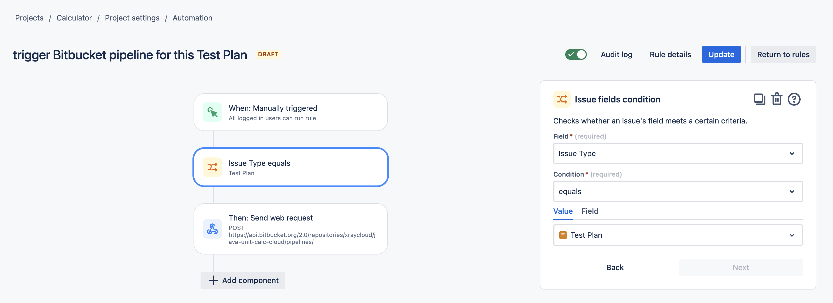
Task: Click the Issue fields condition panel icon
Action: (562, 99)
